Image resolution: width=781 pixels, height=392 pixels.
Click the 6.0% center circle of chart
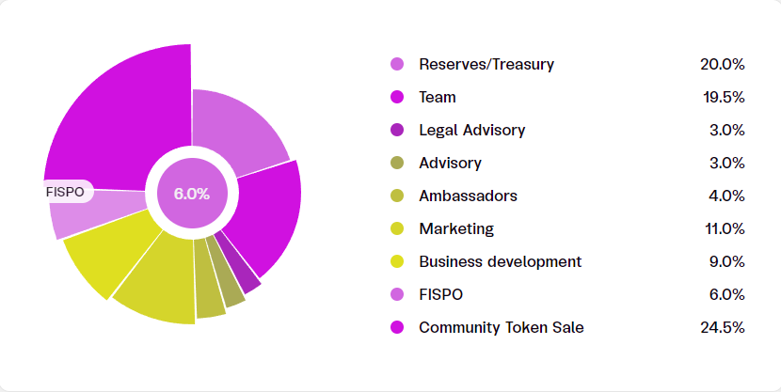click(x=191, y=194)
